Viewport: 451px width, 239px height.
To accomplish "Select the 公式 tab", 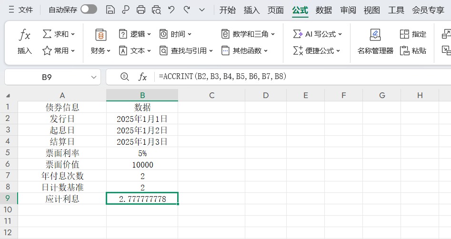I will [x=300, y=10].
